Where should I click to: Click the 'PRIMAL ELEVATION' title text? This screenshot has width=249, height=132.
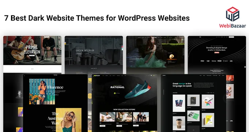(x=32, y=50)
